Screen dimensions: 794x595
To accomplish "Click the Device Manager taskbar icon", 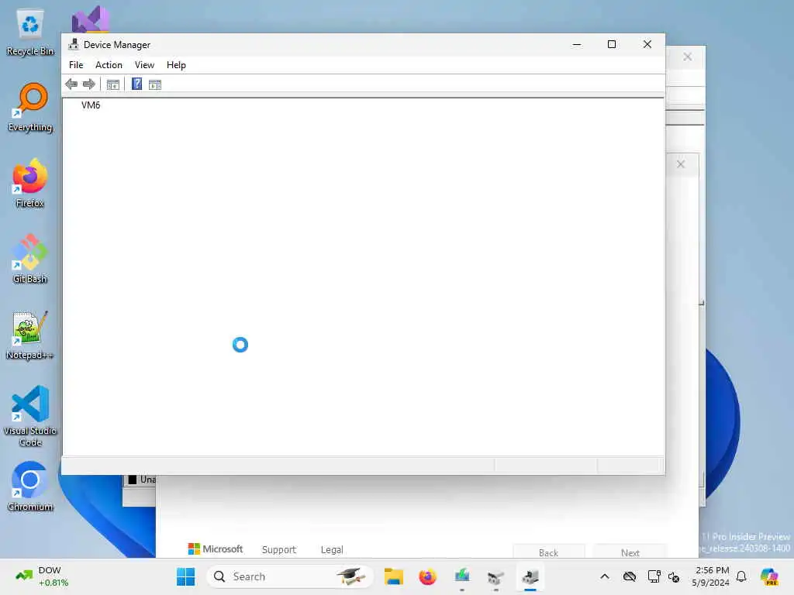I will [530, 576].
